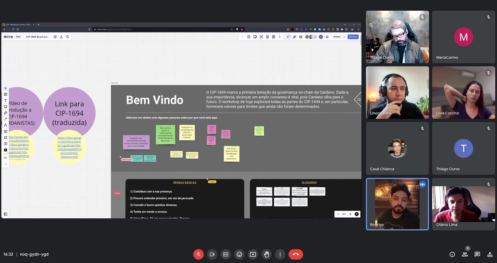Leave the Meet call

pyautogui.click(x=296, y=254)
